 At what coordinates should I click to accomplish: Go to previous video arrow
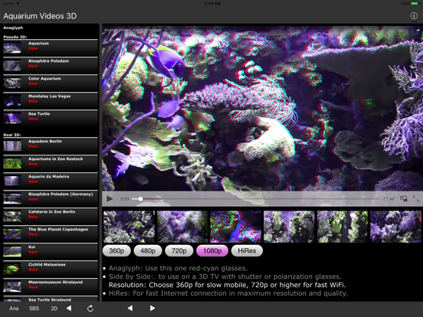coord(130,308)
